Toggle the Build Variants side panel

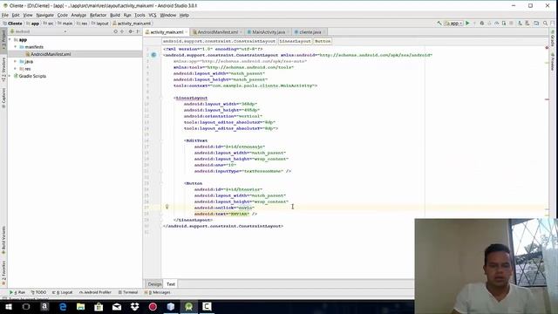pos(3,240)
